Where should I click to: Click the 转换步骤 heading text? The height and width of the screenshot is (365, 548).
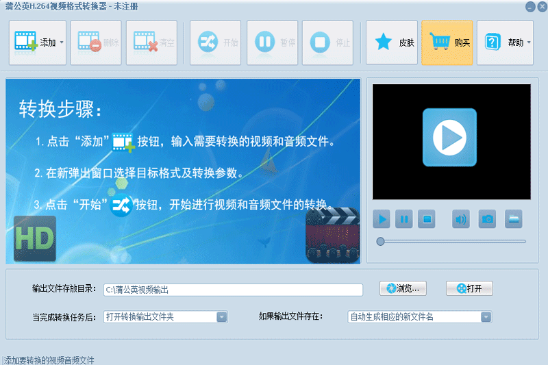click(60, 109)
